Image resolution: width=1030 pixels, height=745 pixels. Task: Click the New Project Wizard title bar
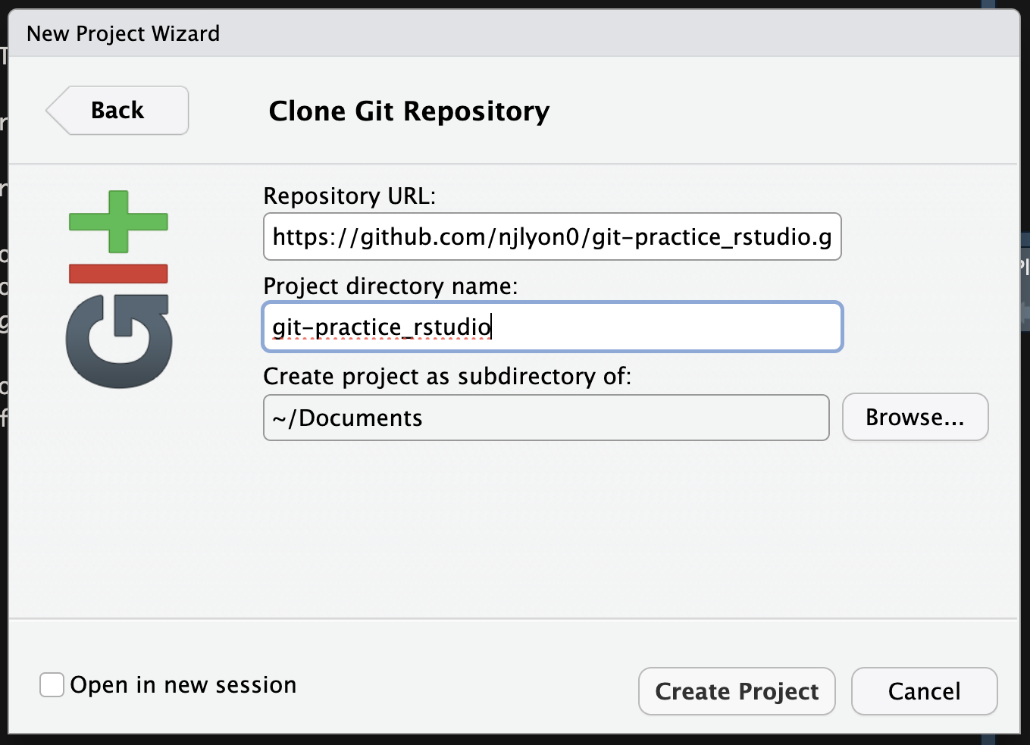[x=124, y=33]
